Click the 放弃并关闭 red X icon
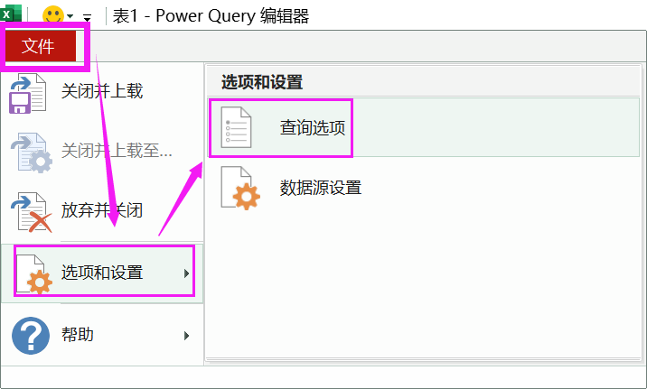The width and height of the screenshot is (647, 389). click(32, 212)
